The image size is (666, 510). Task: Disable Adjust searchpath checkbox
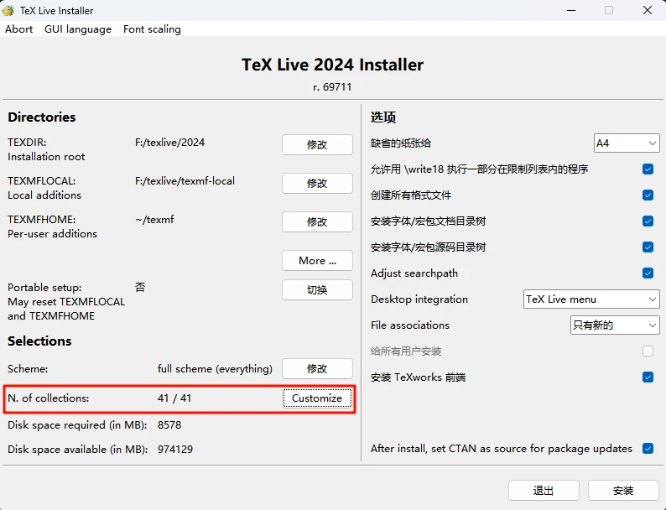click(648, 273)
